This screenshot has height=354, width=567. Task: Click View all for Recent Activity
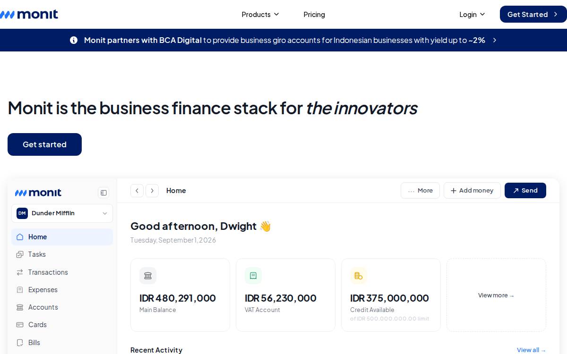tap(531, 350)
